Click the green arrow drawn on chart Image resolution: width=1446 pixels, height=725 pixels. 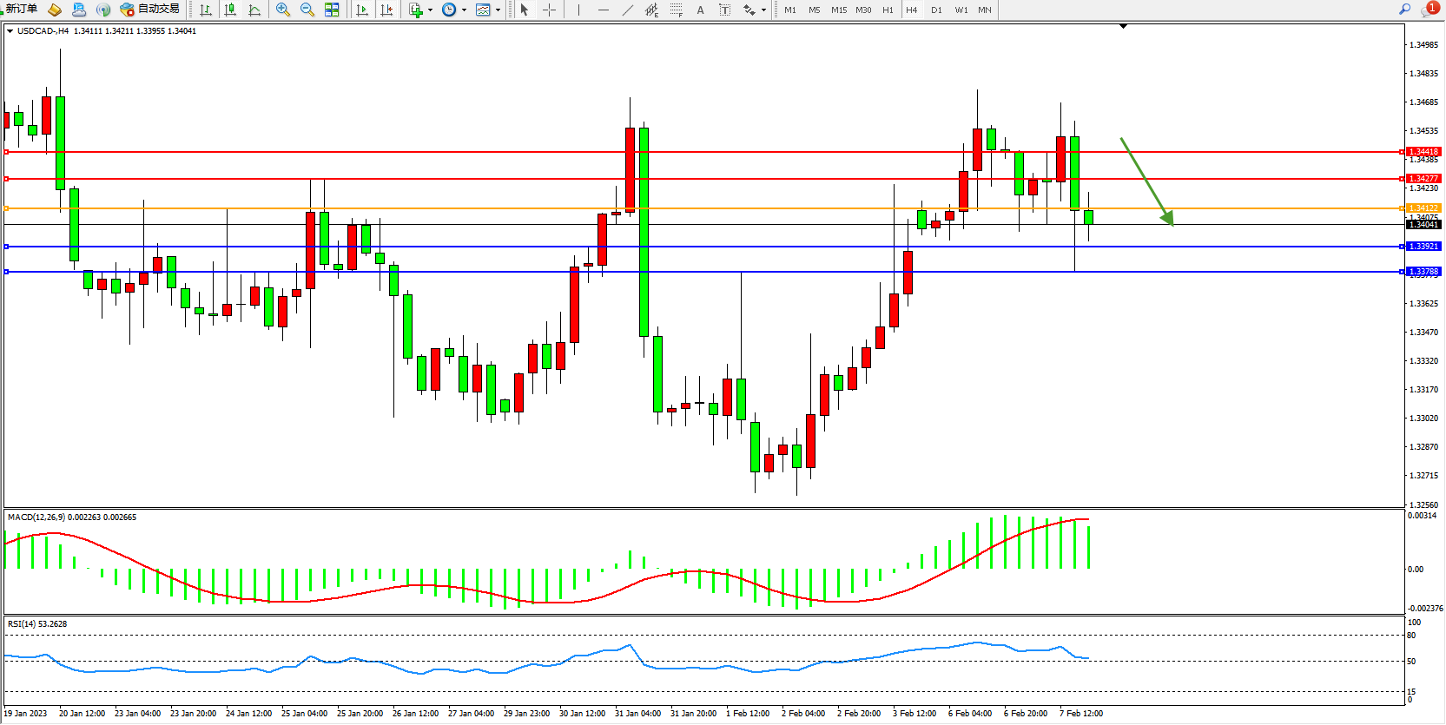[x=1146, y=181]
